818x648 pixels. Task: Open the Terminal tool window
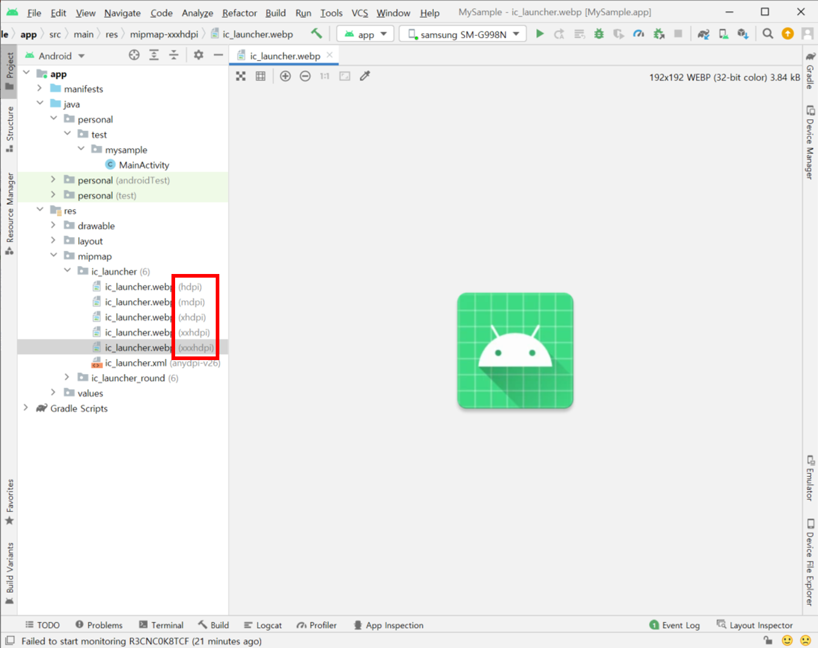coord(161,625)
